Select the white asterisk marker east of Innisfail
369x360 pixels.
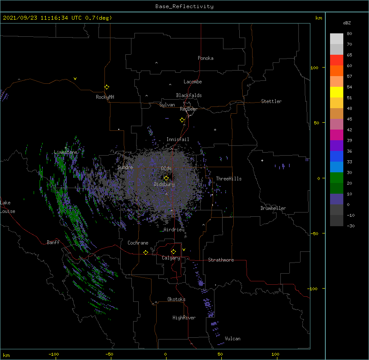tap(215, 130)
